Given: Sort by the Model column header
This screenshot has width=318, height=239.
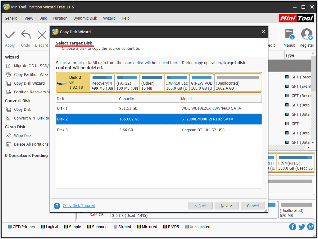Looking at the screenshot, I should 221,99.
